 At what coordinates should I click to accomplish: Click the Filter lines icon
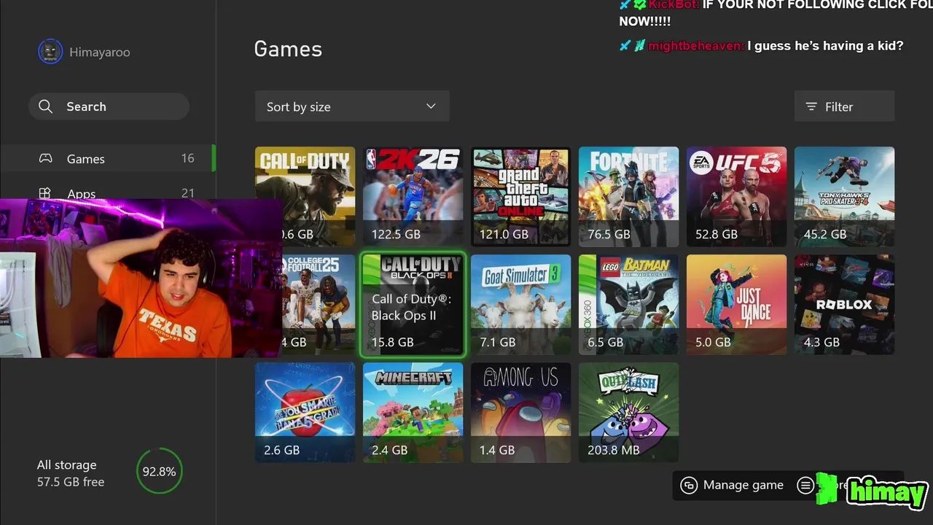(811, 106)
